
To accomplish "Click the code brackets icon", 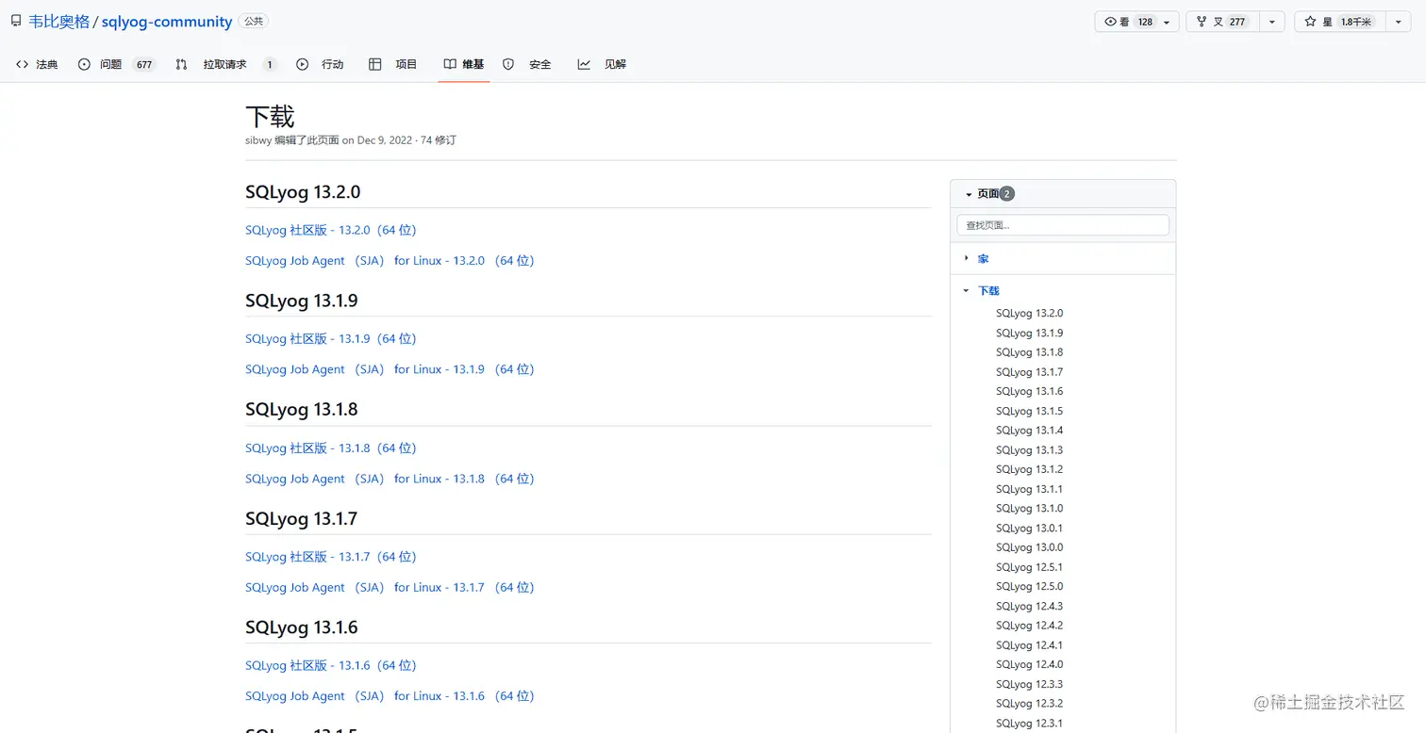I will click(23, 64).
